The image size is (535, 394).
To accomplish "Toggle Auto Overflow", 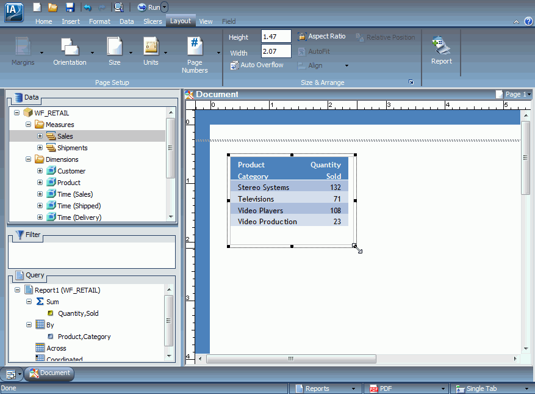I will point(257,65).
